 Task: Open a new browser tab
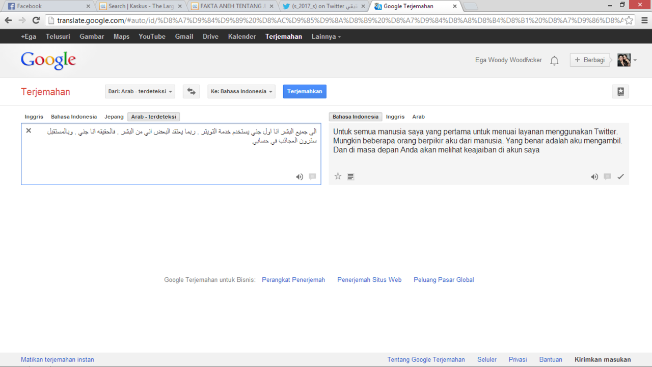[471, 7]
